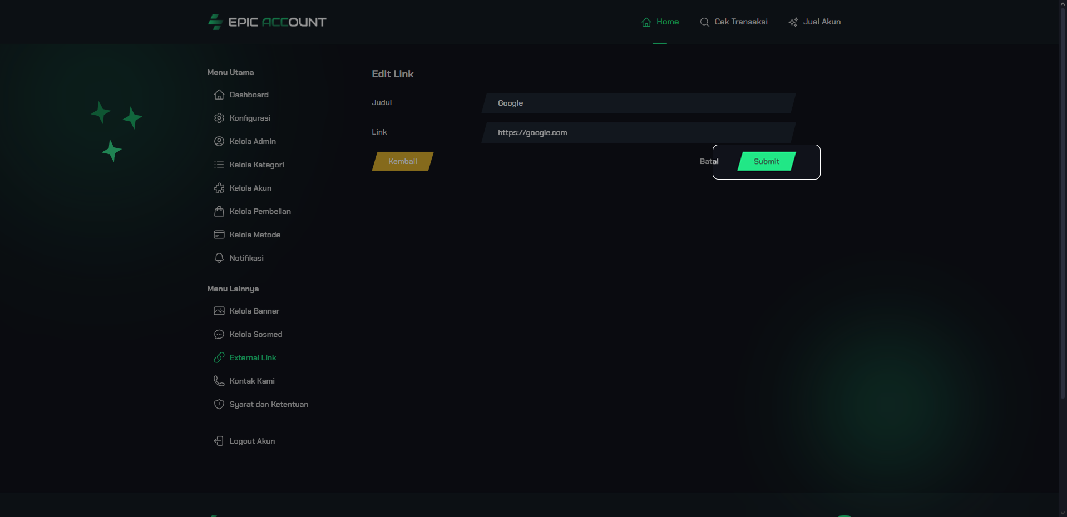Open Jual Akun in top navigation
Viewport: 1067px width, 517px height.
(x=814, y=22)
